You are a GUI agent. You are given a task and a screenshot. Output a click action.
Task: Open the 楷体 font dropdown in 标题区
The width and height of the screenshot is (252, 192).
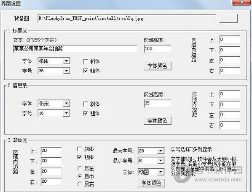(67, 61)
